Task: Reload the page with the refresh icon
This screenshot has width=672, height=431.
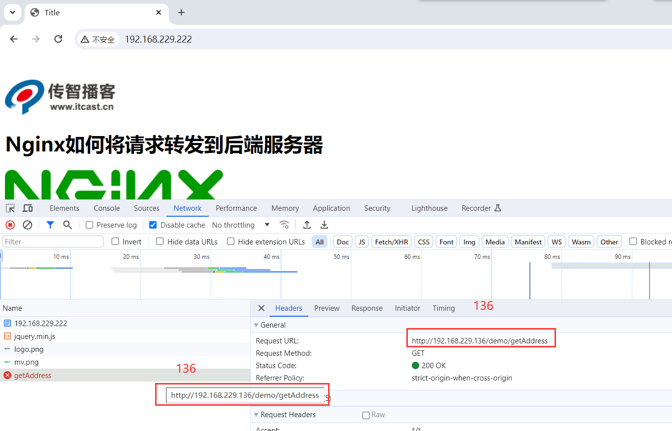Action: (x=58, y=39)
